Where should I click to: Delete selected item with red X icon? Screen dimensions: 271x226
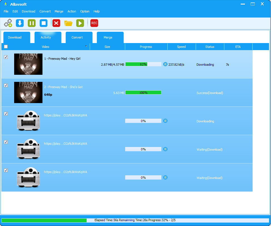pyautogui.click(x=56, y=23)
